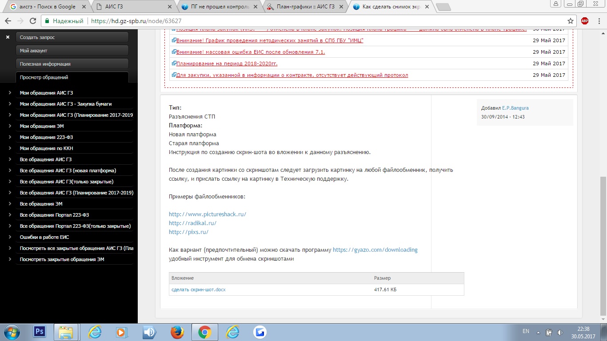This screenshot has height=341, width=607.
Task: Open news link about 'График проведения методических занятий'
Action: click(x=270, y=40)
